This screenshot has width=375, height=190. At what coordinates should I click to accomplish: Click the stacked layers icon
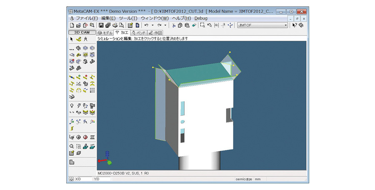pyautogui.click(x=78, y=153)
